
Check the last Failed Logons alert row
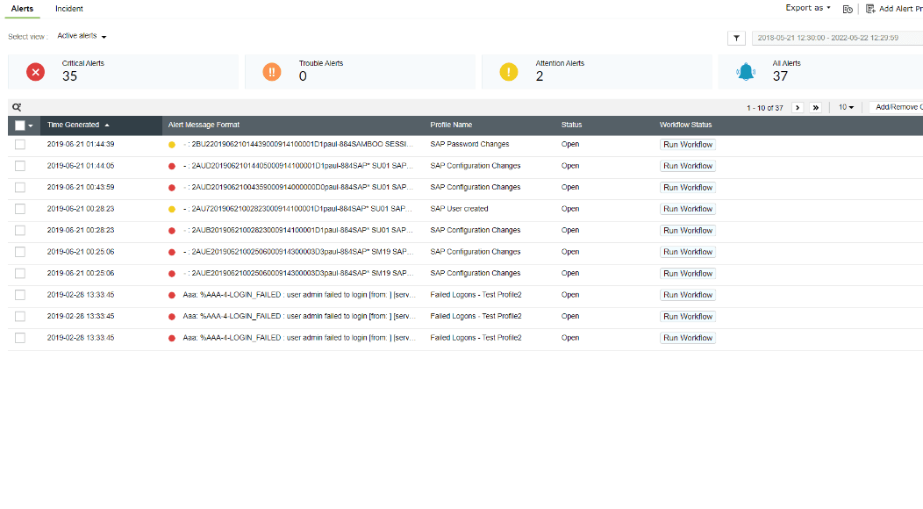pyautogui.click(x=20, y=338)
